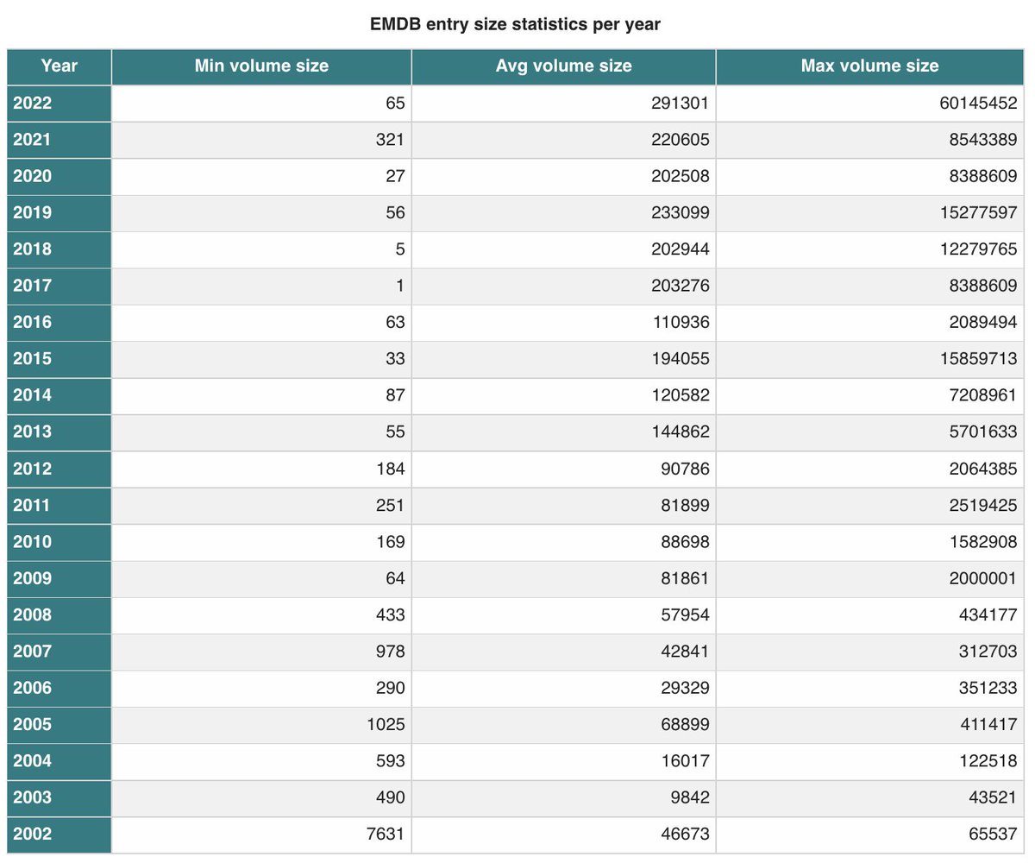The width and height of the screenshot is (1035, 863).
Task: Click min volume value 251
Action: tap(390, 506)
